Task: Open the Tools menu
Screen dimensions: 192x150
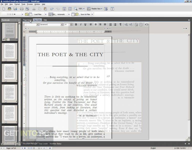Action: coord(23,4)
